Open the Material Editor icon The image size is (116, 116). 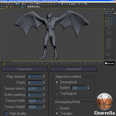[x=77, y=4]
